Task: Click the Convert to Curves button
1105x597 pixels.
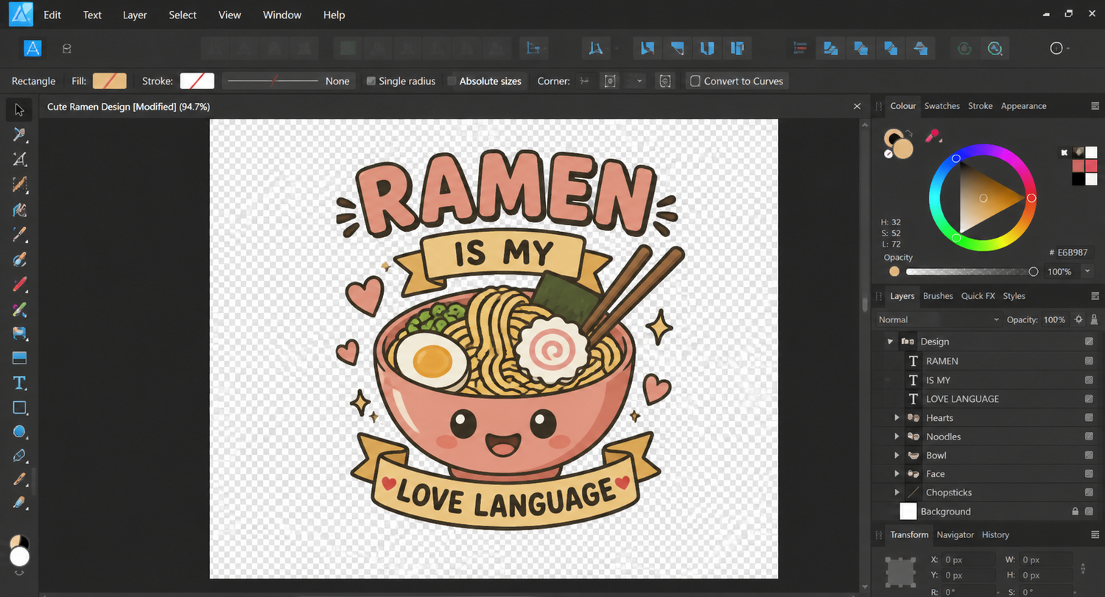Action: tap(737, 81)
